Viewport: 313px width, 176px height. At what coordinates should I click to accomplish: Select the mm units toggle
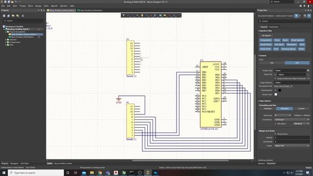[x=272, y=63]
